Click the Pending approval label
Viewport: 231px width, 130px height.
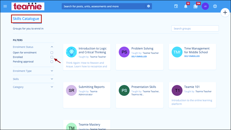(x=23, y=61)
